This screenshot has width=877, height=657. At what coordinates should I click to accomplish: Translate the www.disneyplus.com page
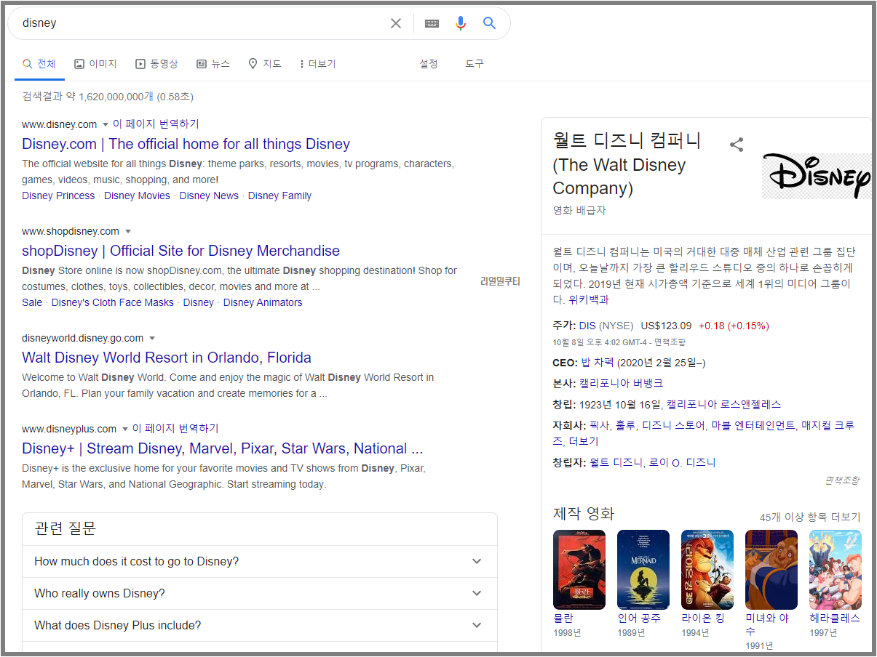click(175, 429)
